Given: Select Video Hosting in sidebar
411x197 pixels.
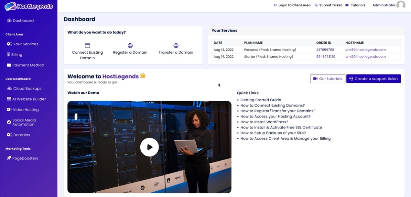Looking at the screenshot, I should tap(25, 110).
